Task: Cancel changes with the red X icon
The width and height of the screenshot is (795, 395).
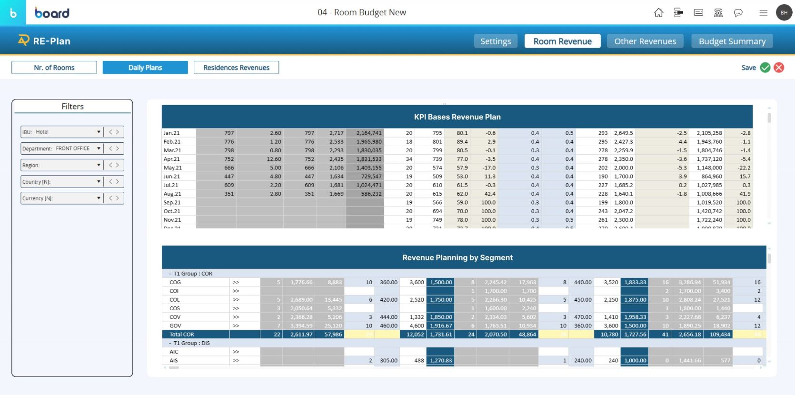Action: point(779,68)
